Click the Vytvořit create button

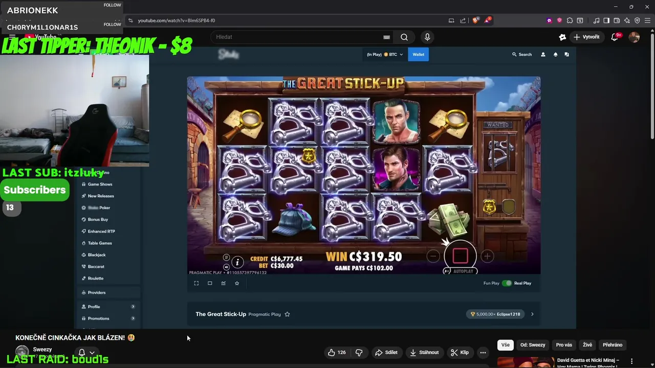pos(586,37)
